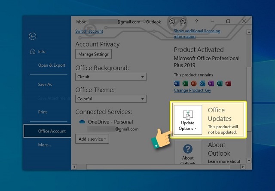
Task: Open Show additional licensing information link
Action: click(x=197, y=34)
